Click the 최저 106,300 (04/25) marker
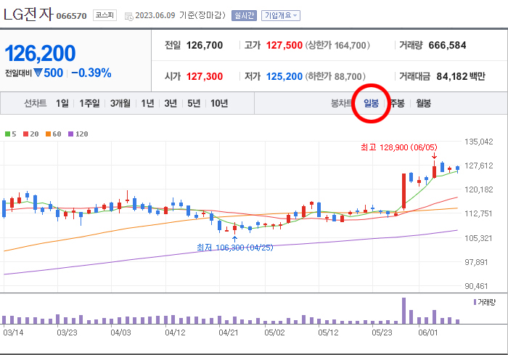508x355 pixels. [x=235, y=248]
